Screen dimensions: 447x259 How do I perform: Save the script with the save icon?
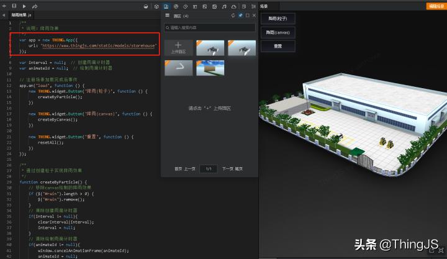point(14,6)
